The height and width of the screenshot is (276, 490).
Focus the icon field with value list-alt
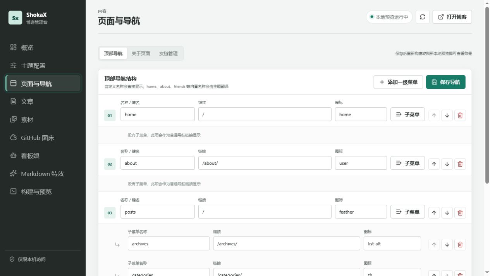tap(392, 244)
